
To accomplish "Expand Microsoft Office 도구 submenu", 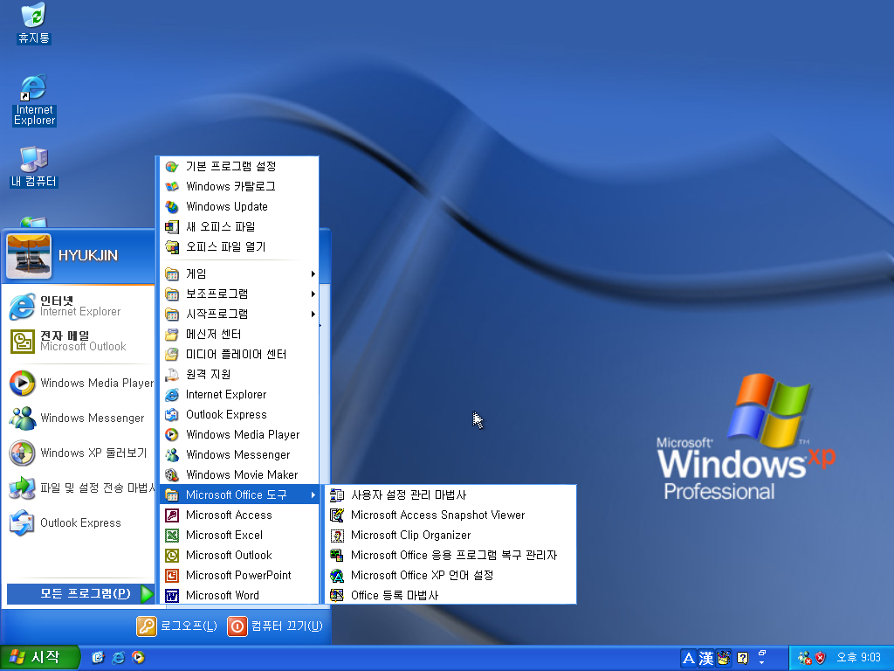I will pos(239,495).
